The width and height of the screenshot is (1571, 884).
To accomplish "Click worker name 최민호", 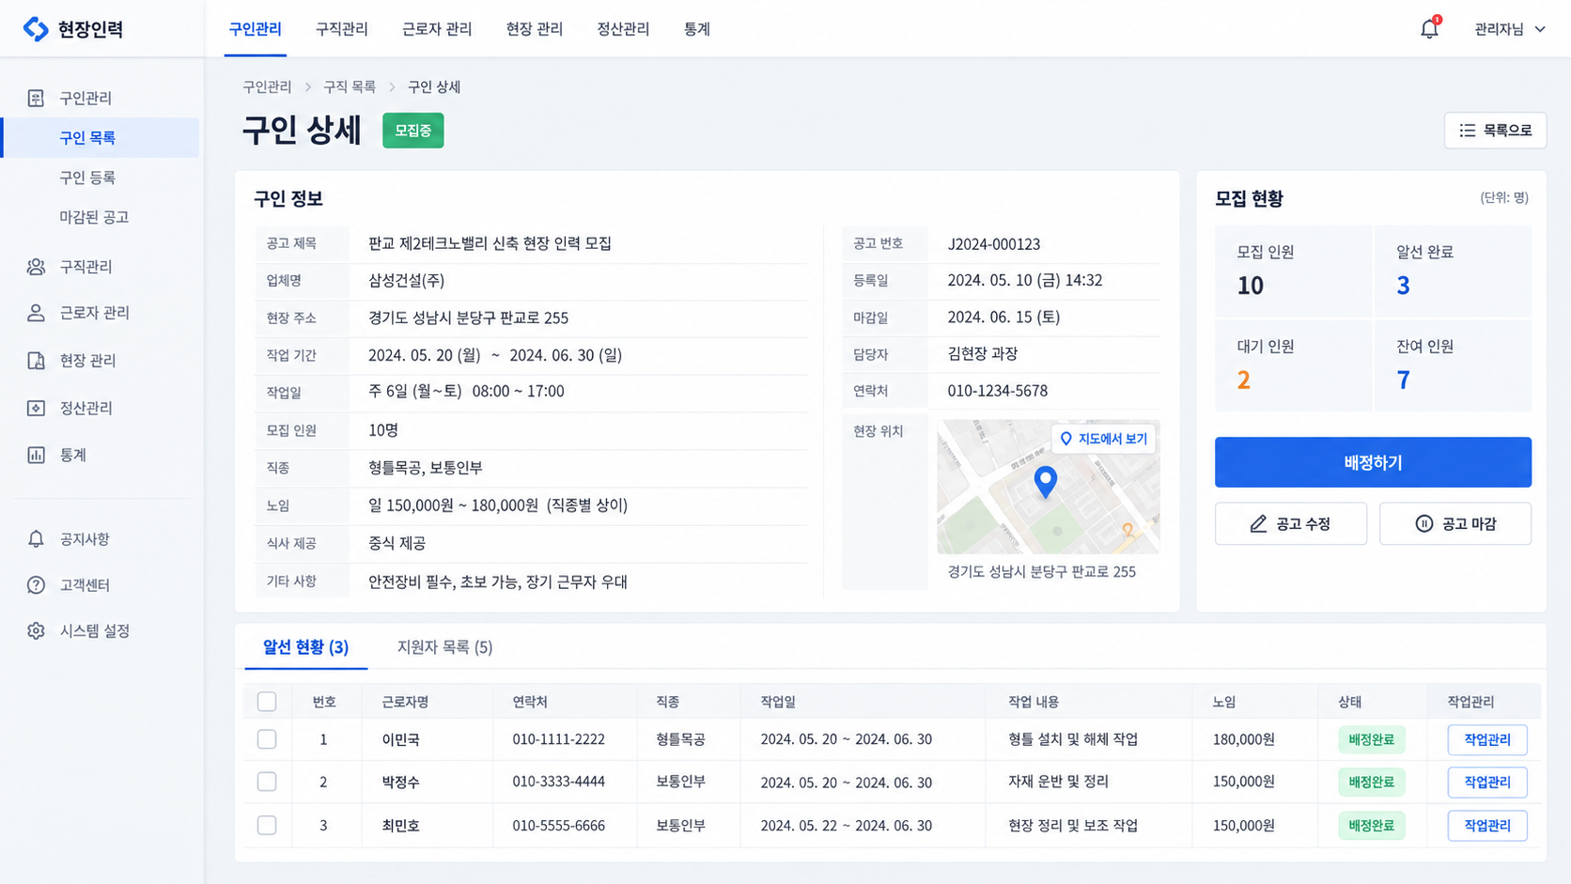I will click(x=400, y=825).
